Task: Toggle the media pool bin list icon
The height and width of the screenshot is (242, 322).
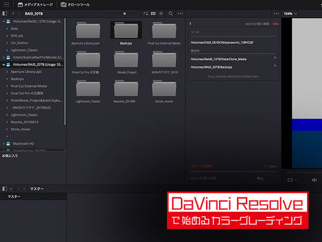Action: [x=5, y=189]
